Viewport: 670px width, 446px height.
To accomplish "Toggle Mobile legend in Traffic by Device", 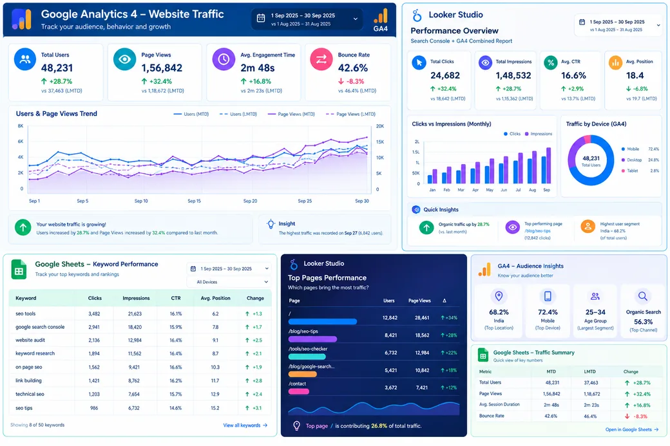I will click(630, 149).
